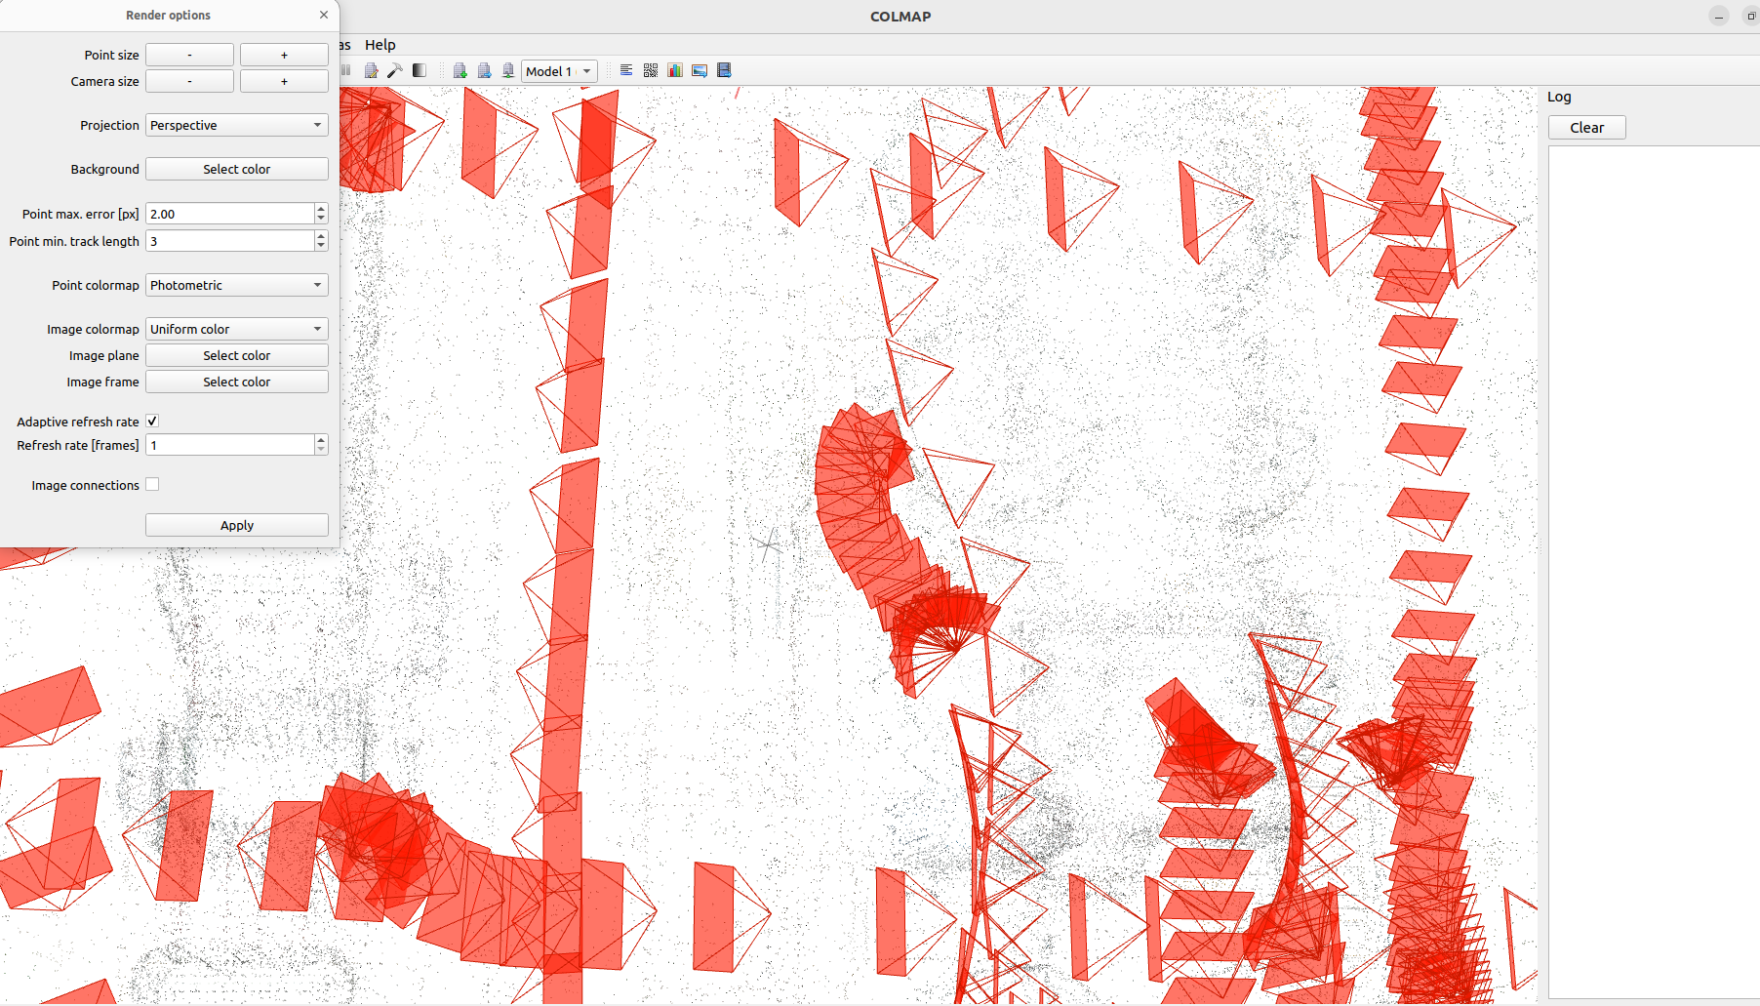Click the pause reconstruction icon
1760x1006 pixels.
click(345, 70)
